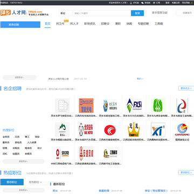194x194 pixels.
Task: Click the blue 紧急招聘 button
Action: 20,25
